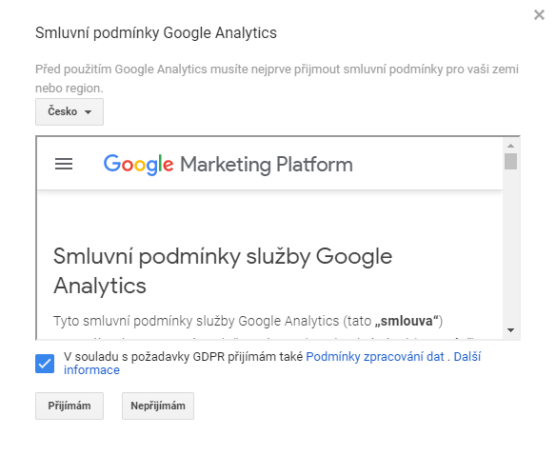Click the Přijímám button
The height and width of the screenshot is (456, 556).
[69, 406]
